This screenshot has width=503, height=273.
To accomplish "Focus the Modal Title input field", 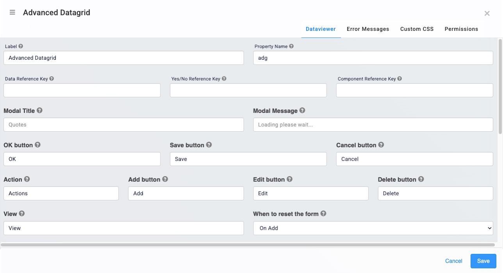I will coord(124,125).
